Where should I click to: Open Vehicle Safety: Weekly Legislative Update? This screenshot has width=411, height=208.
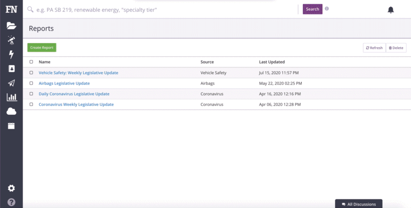[x=78, y=73]
